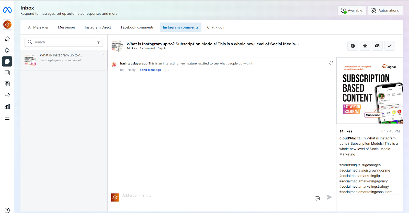Switch to Messenger tab
The width and height of the screenshot is (409, 213).
(66, 27)
